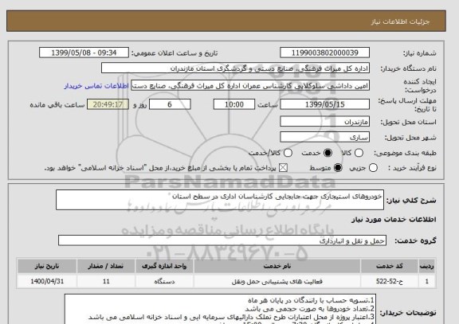Viewport: 459px width, 324px height.
Task: Click the delivery city field ساری
Action: pos(324,137)
